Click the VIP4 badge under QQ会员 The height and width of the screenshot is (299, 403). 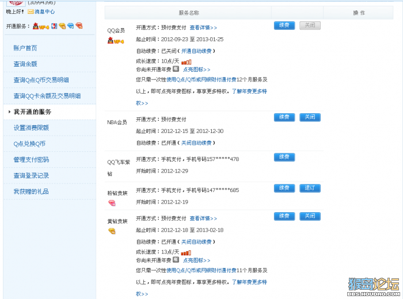tap(116, 41)
